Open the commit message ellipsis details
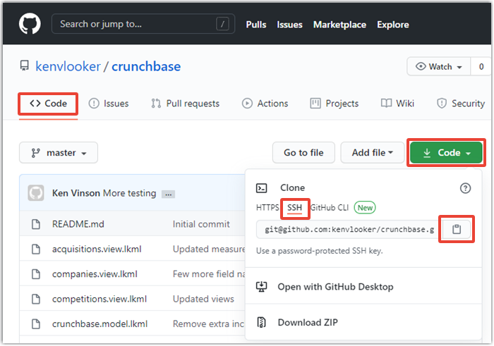494x346 pixels. click(169, 194)
